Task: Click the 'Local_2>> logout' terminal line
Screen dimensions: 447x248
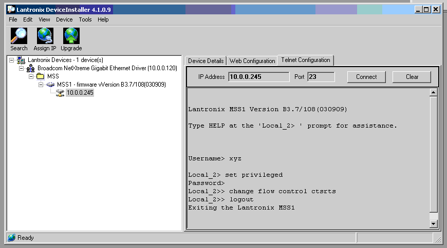Action: pos(221,199)
